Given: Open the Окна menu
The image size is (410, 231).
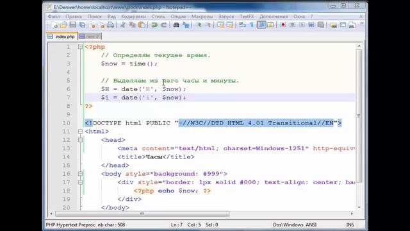Looking at the screenshot, I should click(299, 17).
